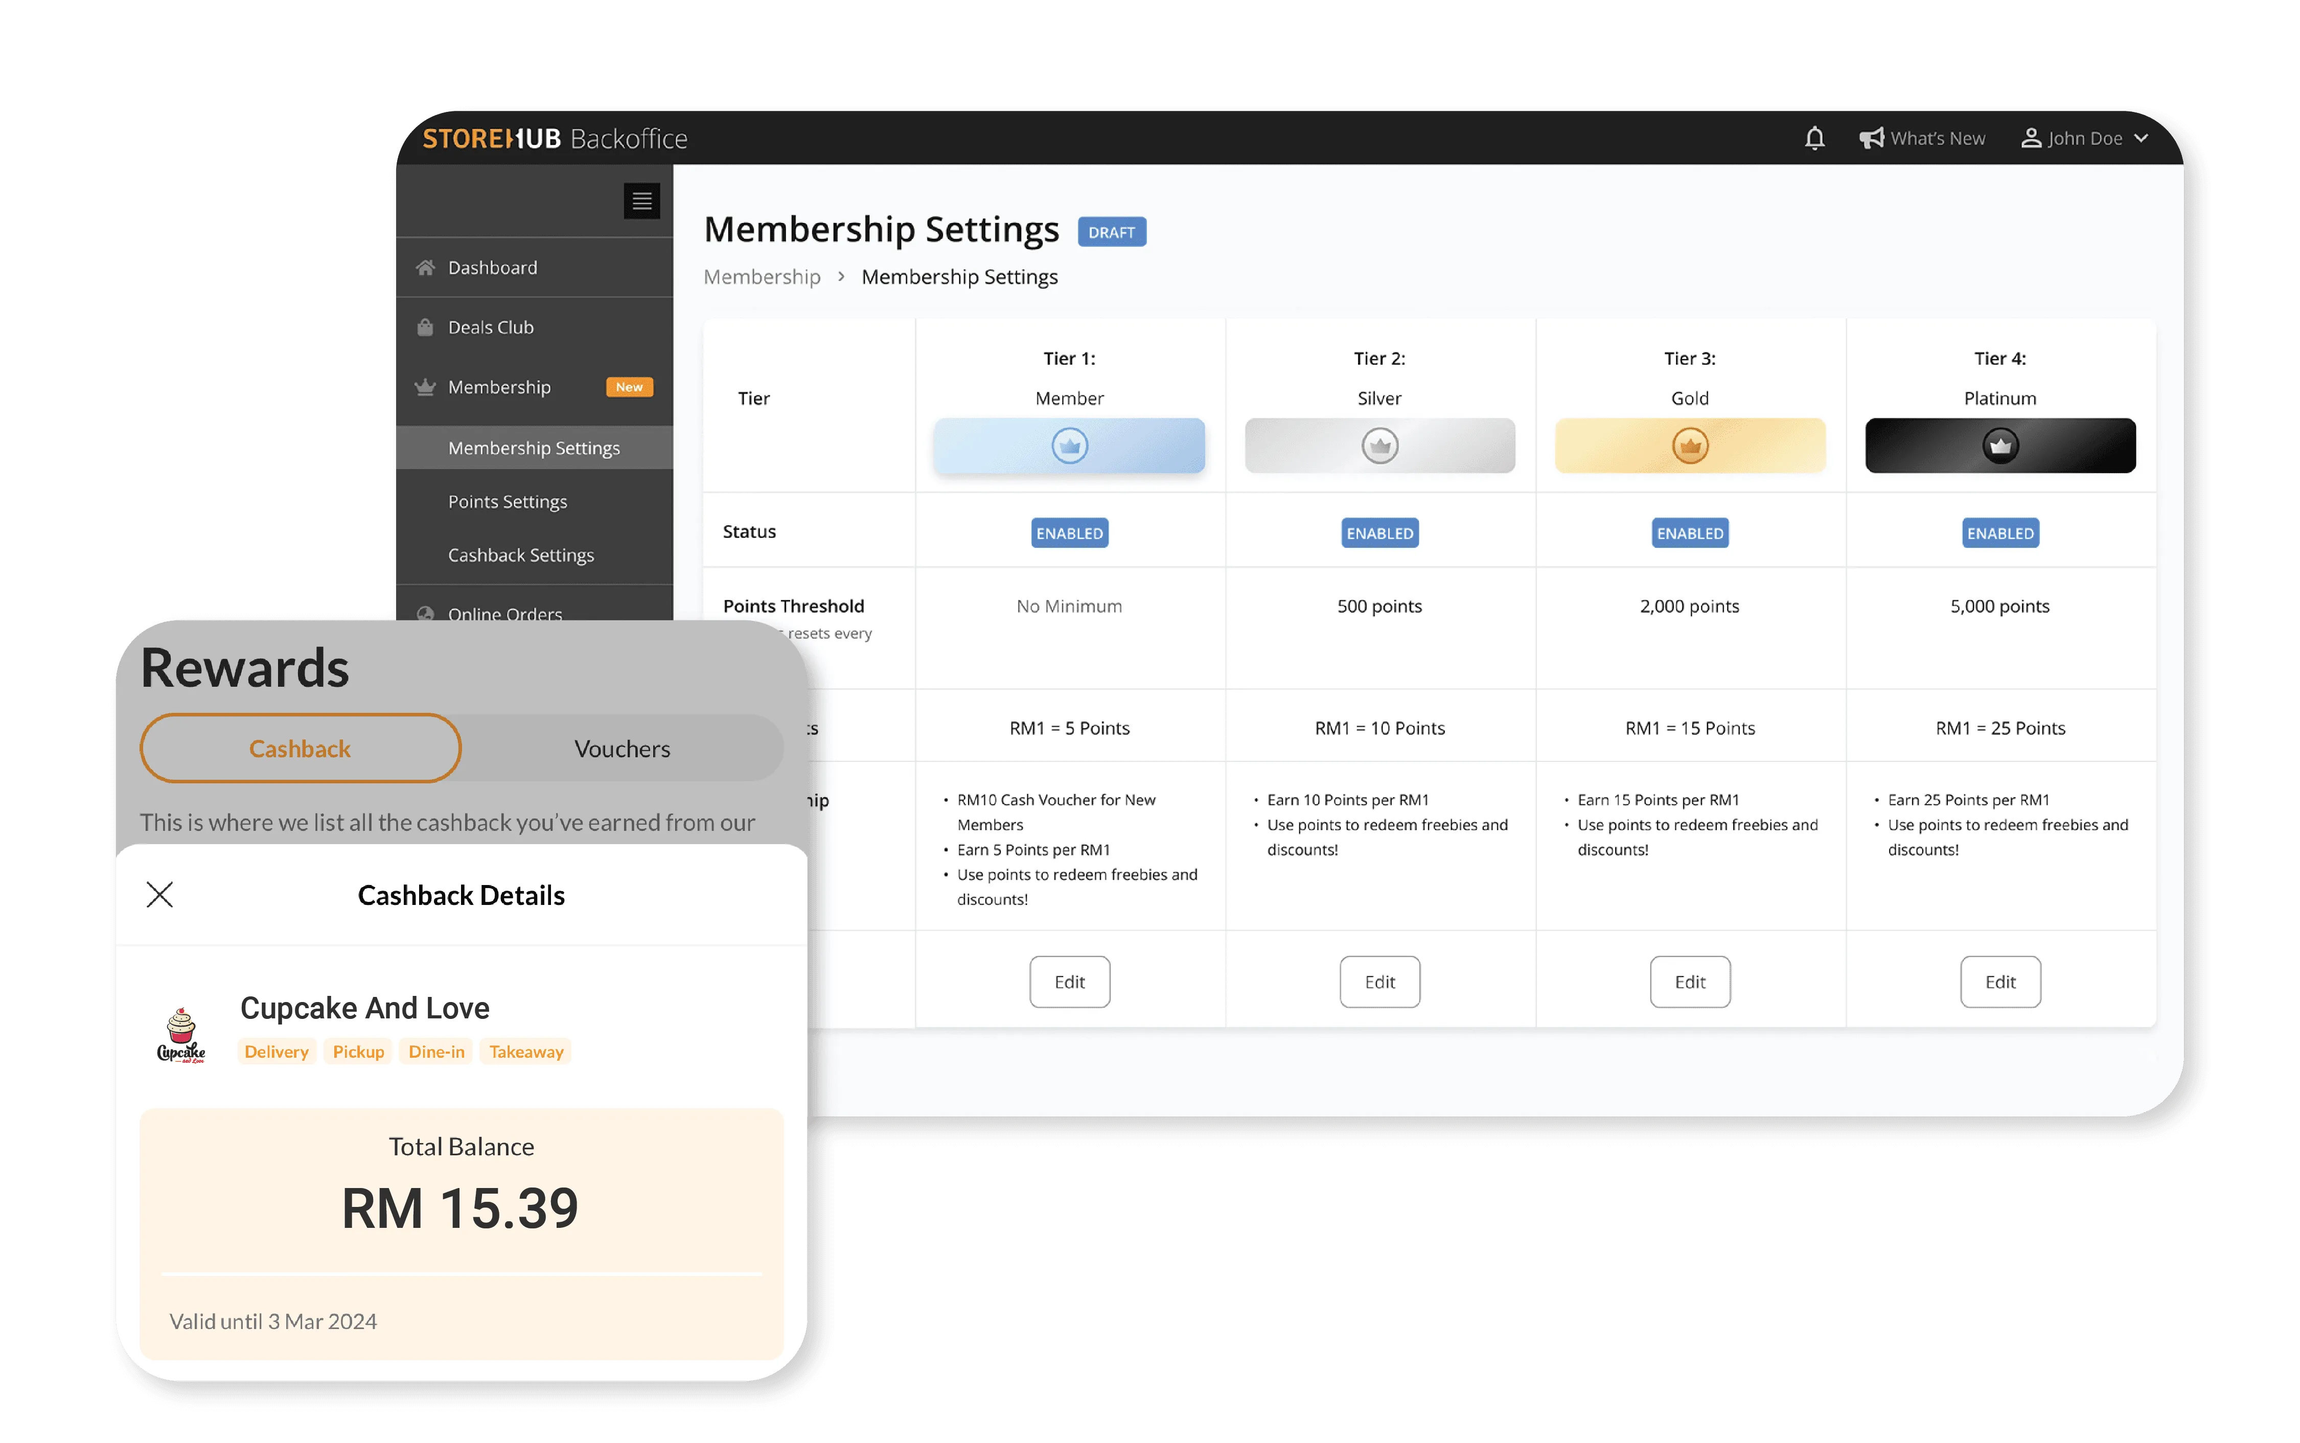Click the Online Orders globe icon
2300x1443 pixels.
point(426,614)
